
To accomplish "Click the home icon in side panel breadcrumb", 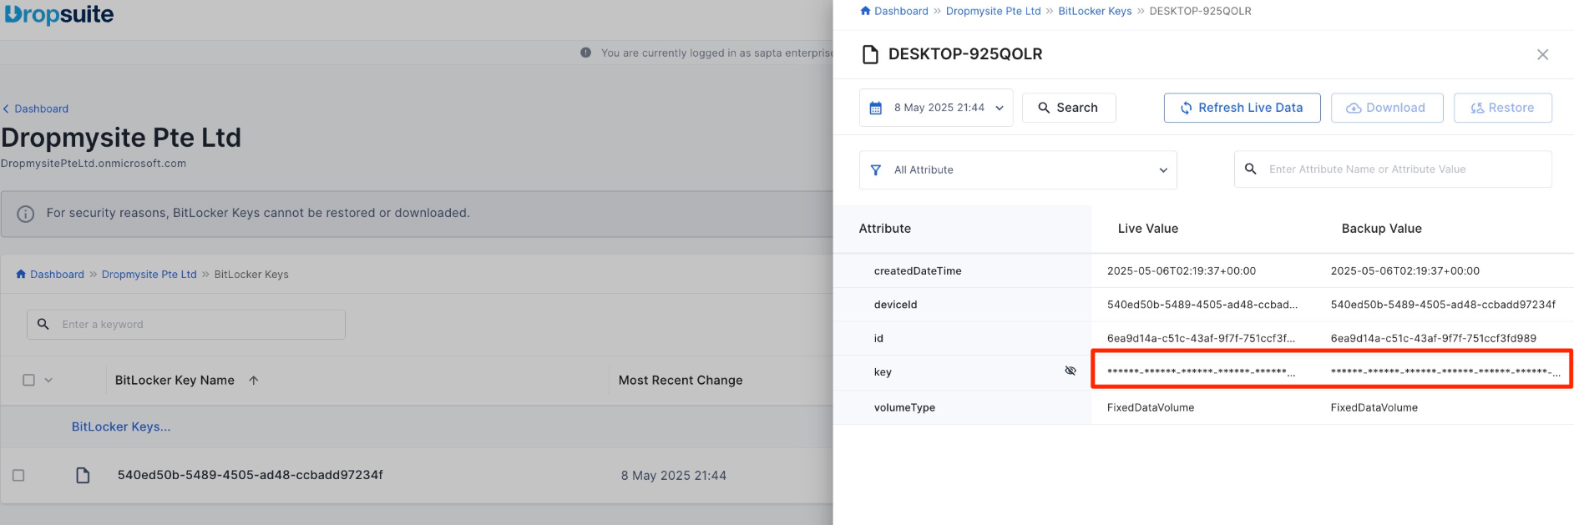I will (865, 11).
